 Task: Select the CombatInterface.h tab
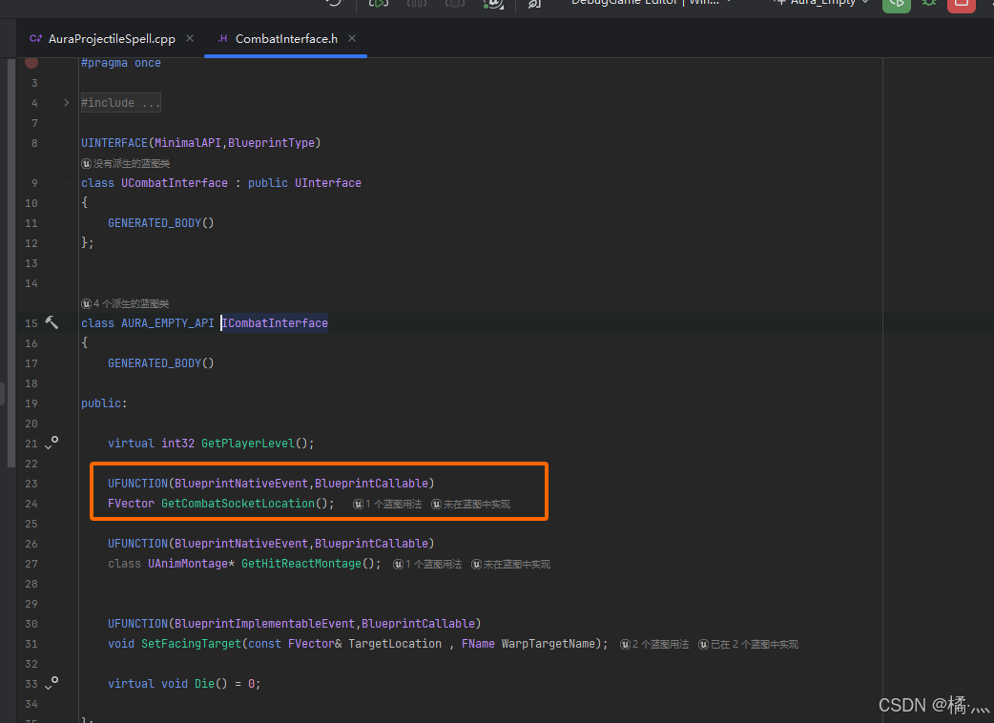(286, 39)
